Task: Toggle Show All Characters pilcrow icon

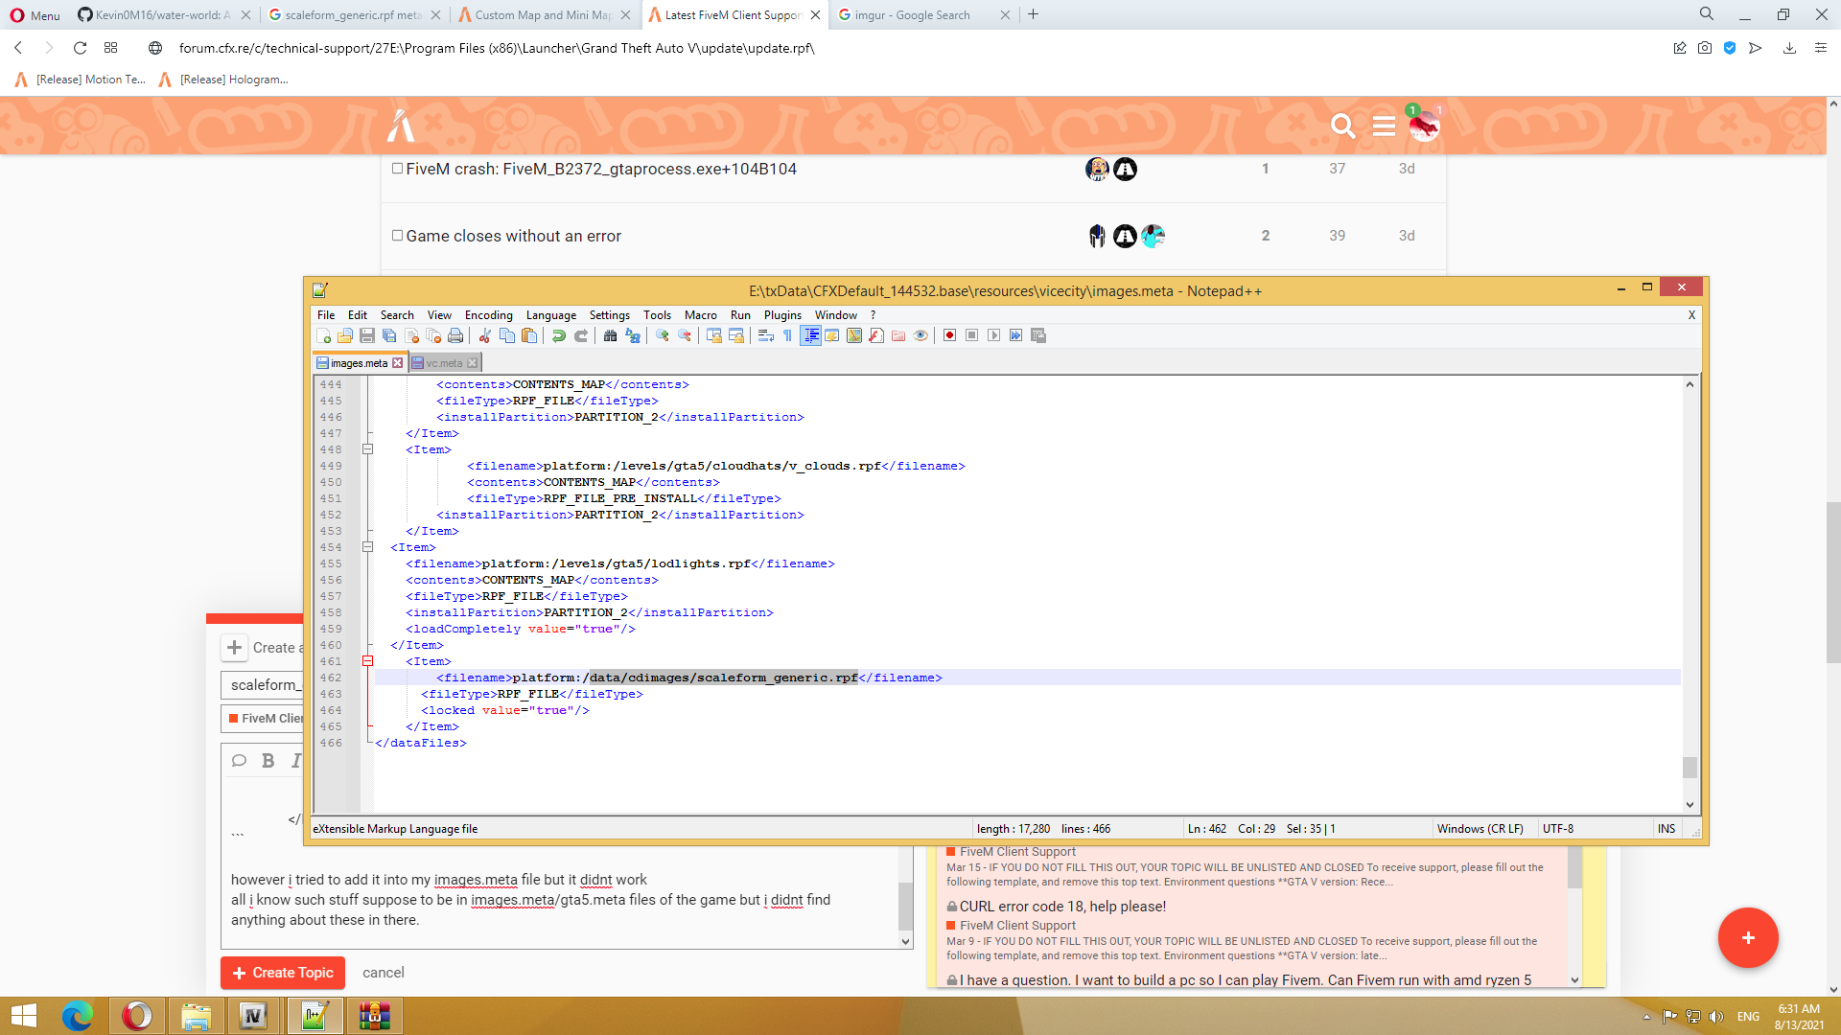Action: [x=787, y=335]
